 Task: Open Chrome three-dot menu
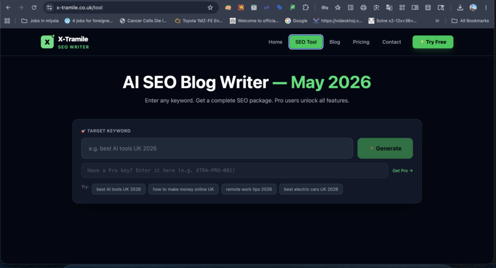[x=486, y=8]
